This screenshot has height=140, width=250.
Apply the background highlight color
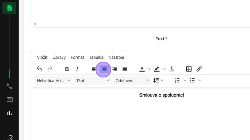(157, 69)
